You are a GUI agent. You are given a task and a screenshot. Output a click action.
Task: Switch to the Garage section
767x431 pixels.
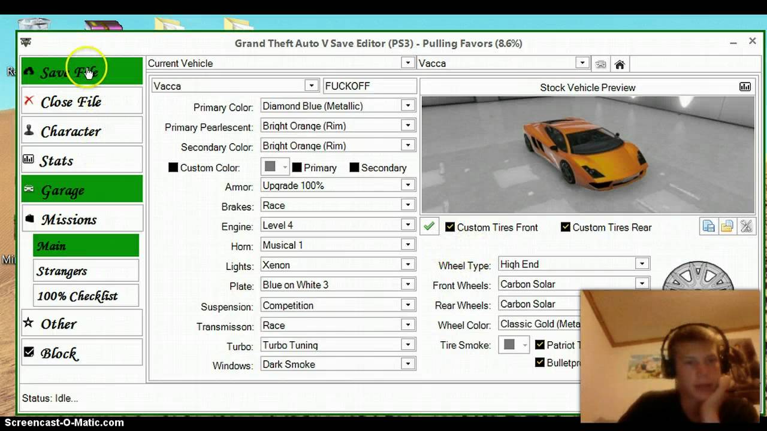(82, 189)
